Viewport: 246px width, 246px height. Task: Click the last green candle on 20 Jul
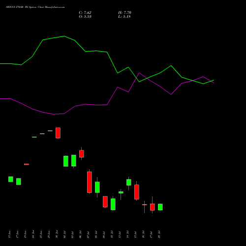click(x=160, y=207)
